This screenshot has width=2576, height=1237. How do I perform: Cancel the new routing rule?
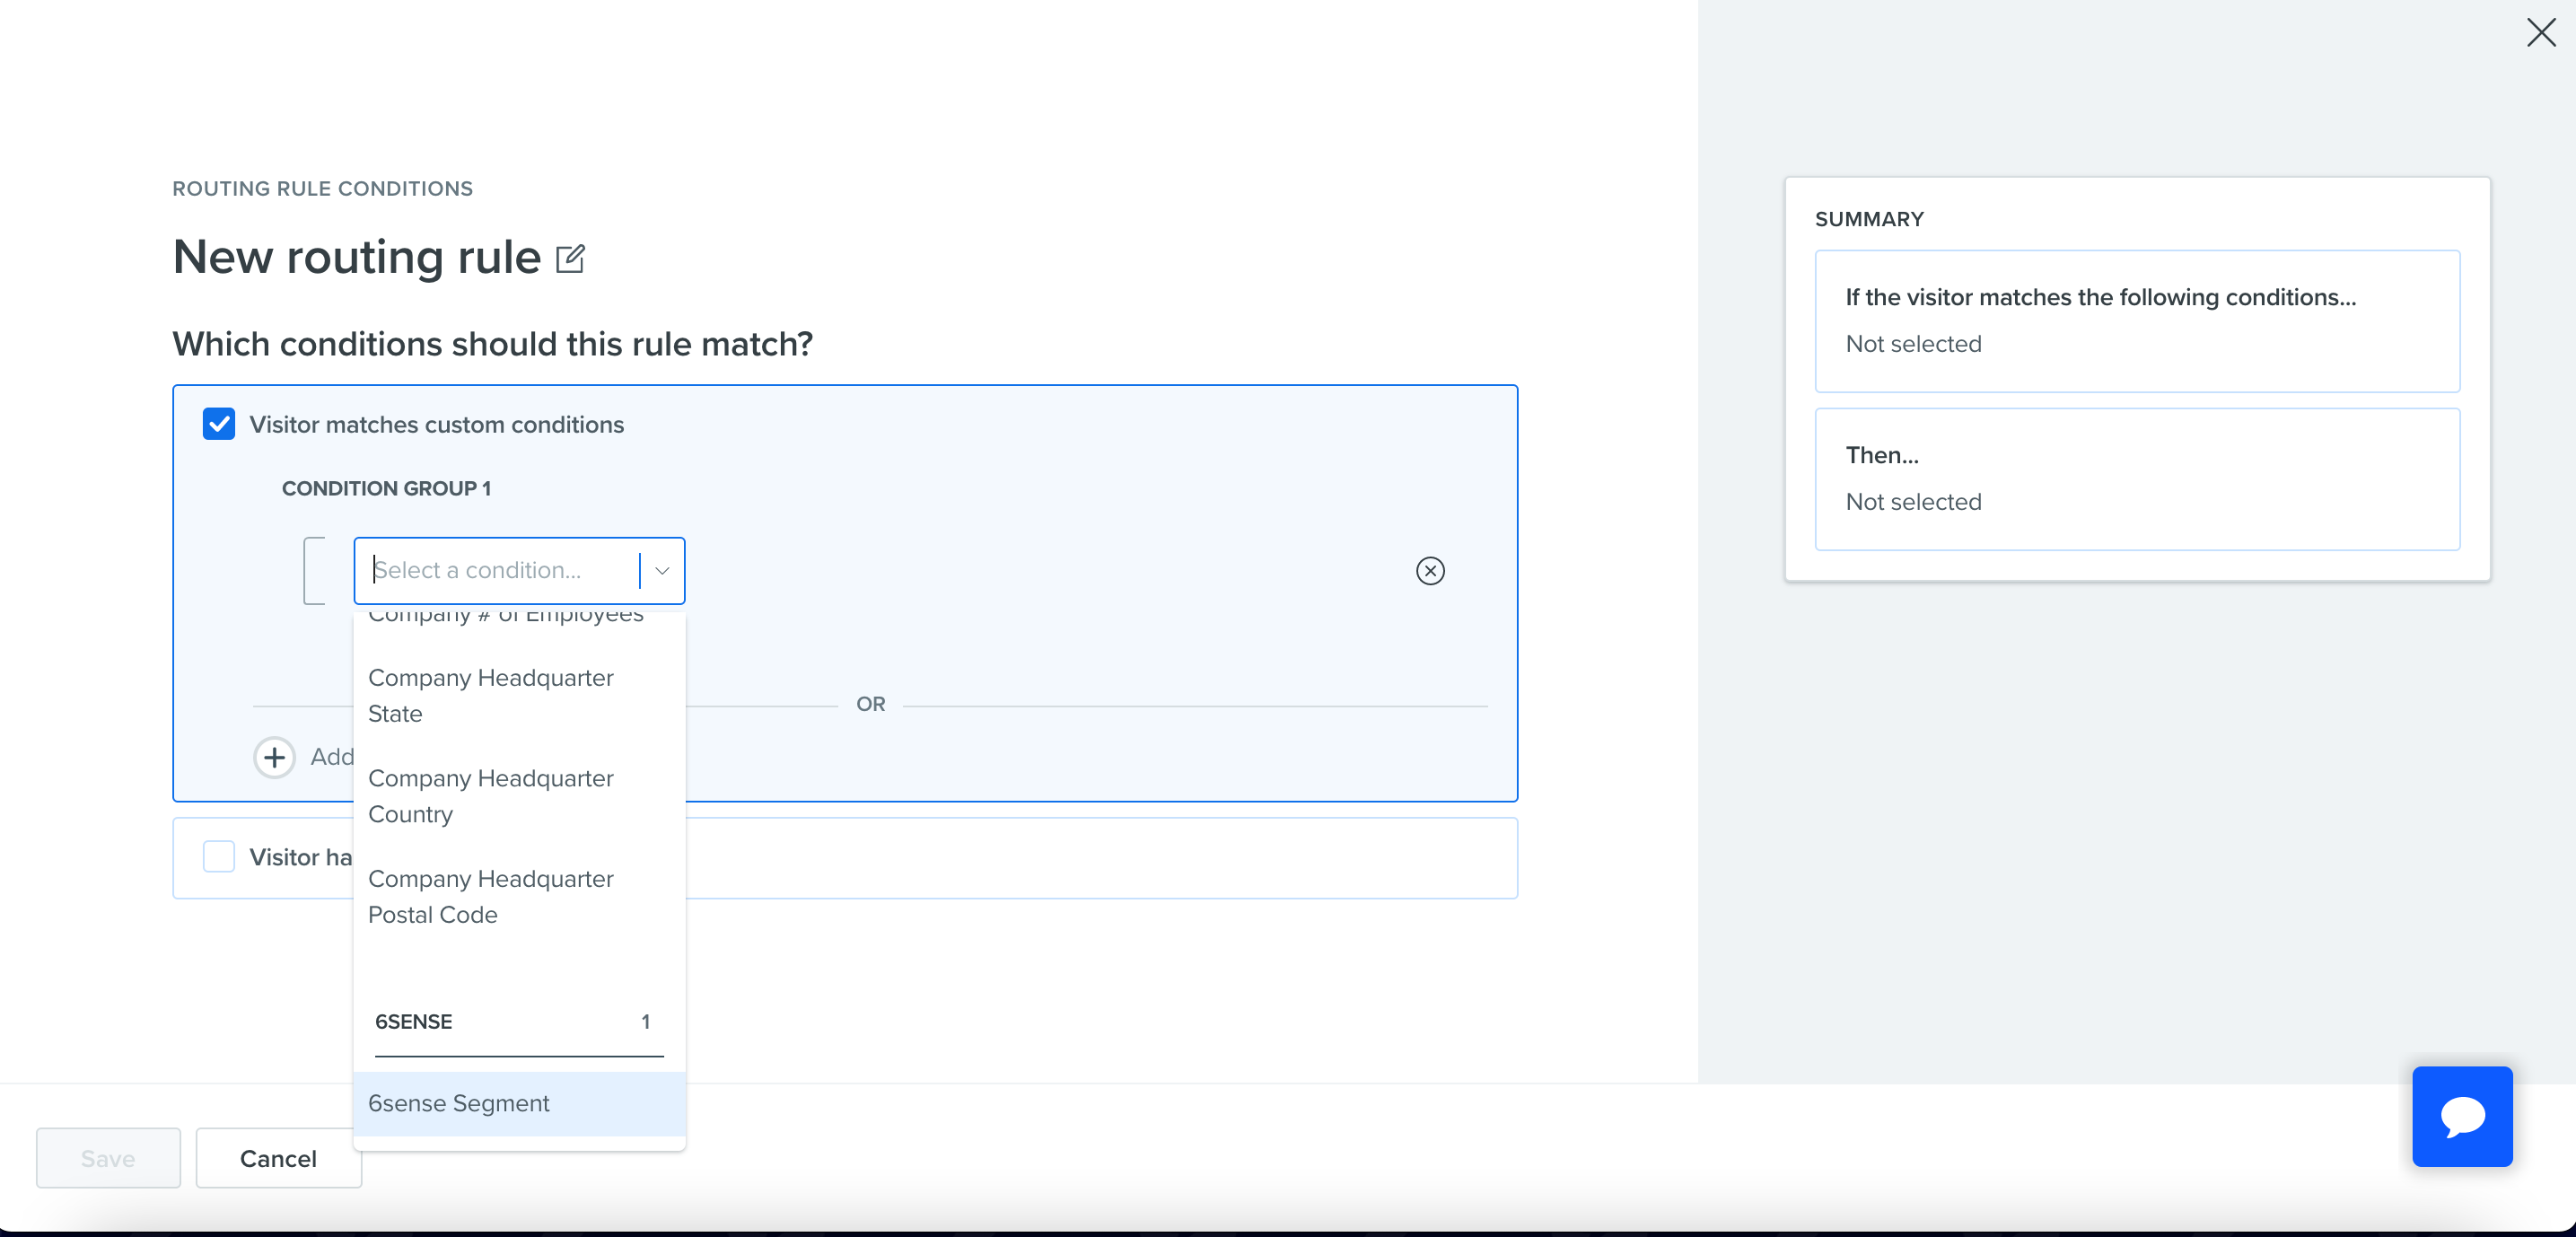pyautogui.click(x=278, y=1158)
